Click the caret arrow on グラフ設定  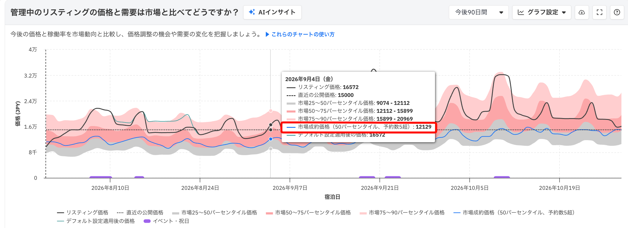pyautogui.click(x=564, y=13)
